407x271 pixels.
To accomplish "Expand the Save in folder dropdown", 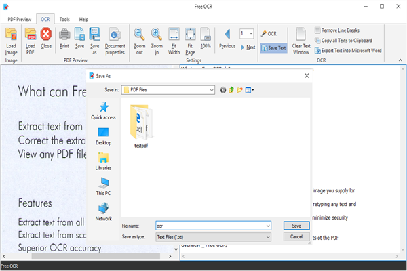I will tap(212, 89).
